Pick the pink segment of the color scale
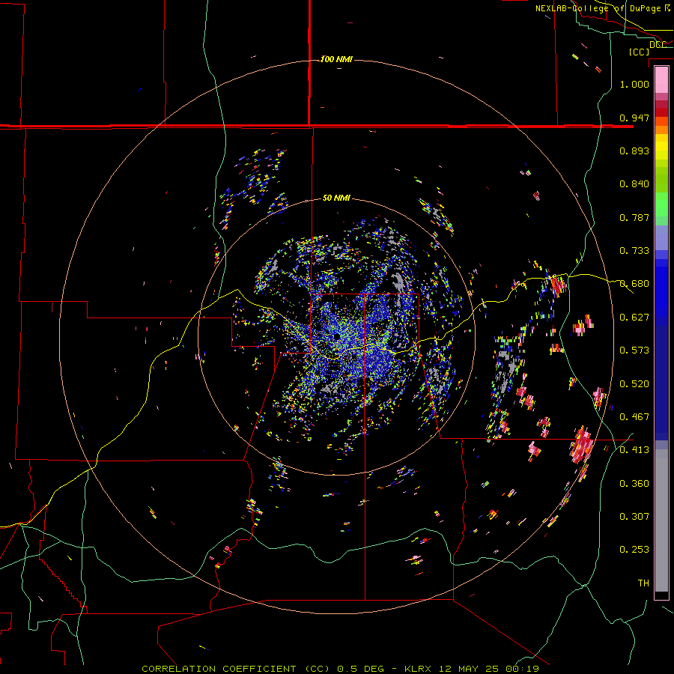Image resolution: width=674 pixels, height=674 pixels. tap(661, 80)
